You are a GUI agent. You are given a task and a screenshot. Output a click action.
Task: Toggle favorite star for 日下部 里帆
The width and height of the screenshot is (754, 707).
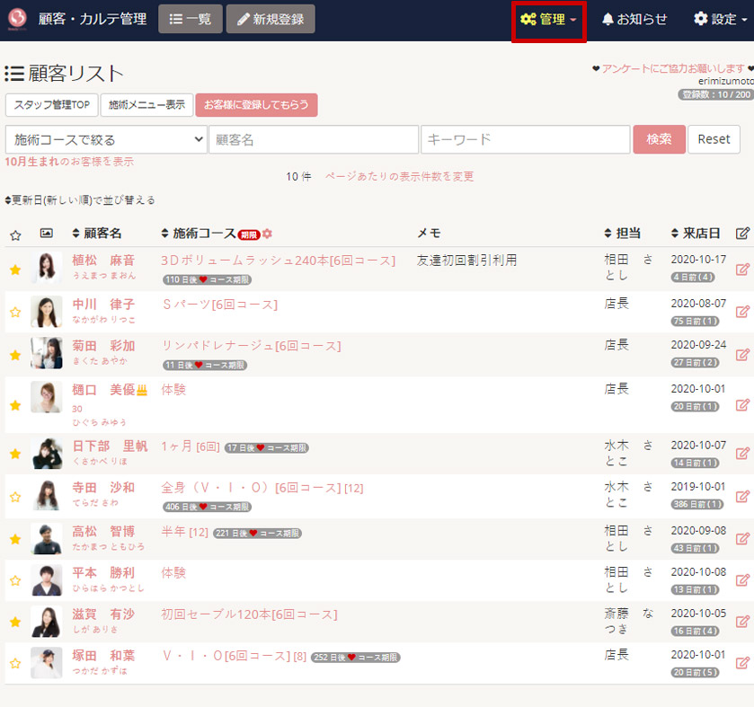coord(15,454)
